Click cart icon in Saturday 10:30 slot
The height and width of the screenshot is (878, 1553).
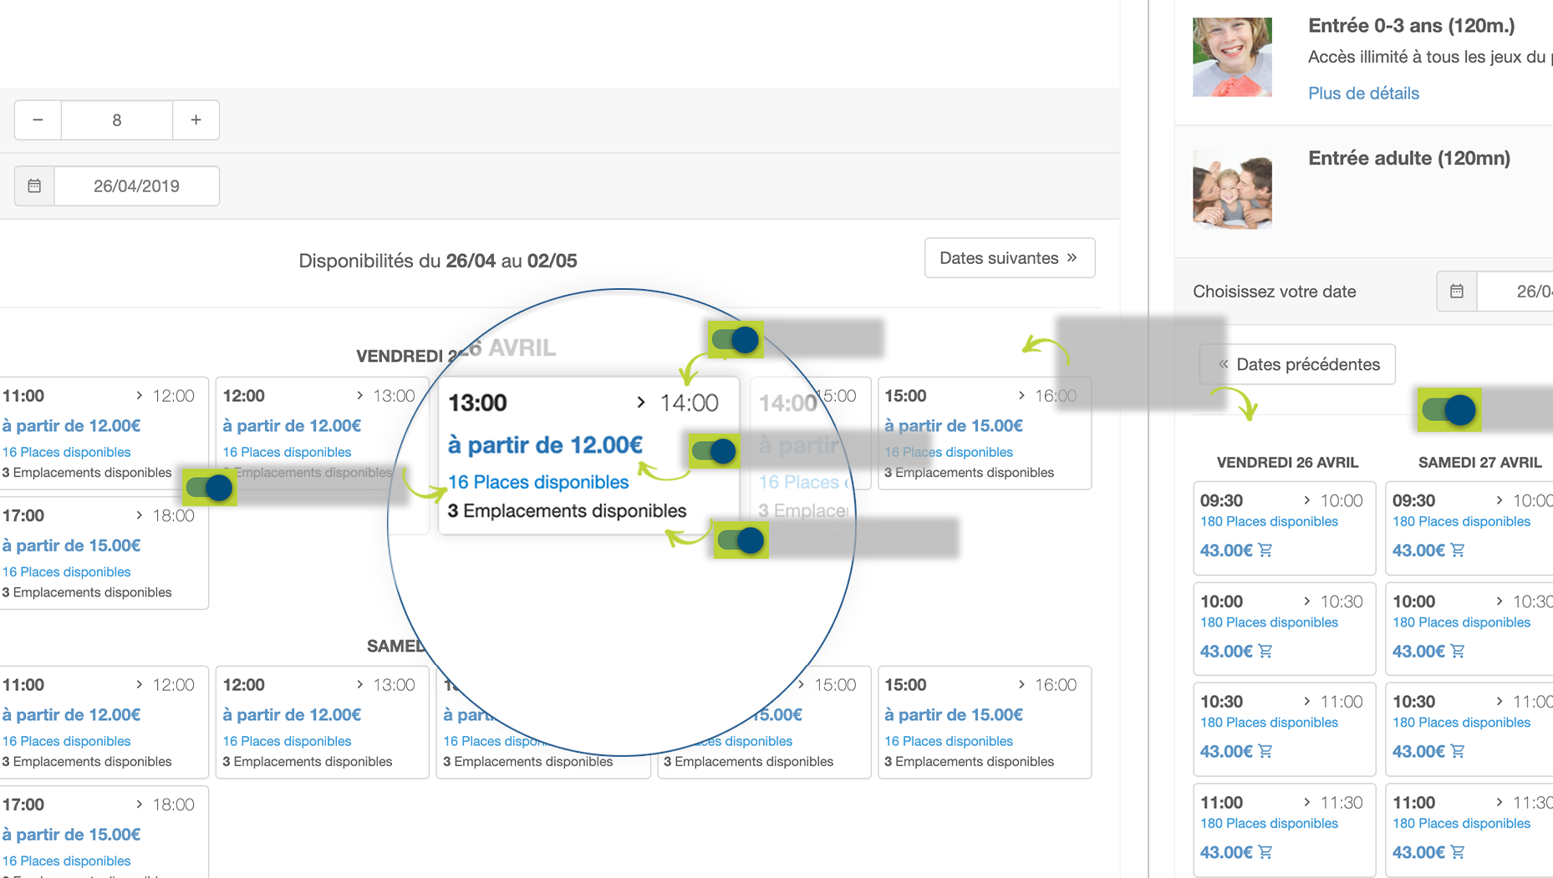[x=1458, y=752]
